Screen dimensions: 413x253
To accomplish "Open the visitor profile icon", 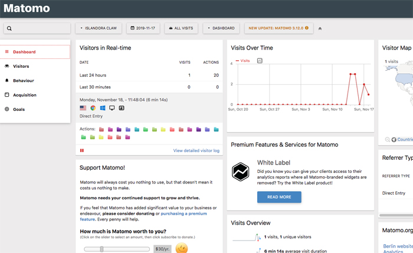I will point(122,108).
